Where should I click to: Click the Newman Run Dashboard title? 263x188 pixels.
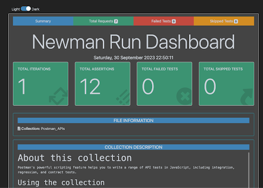[134, 42]
